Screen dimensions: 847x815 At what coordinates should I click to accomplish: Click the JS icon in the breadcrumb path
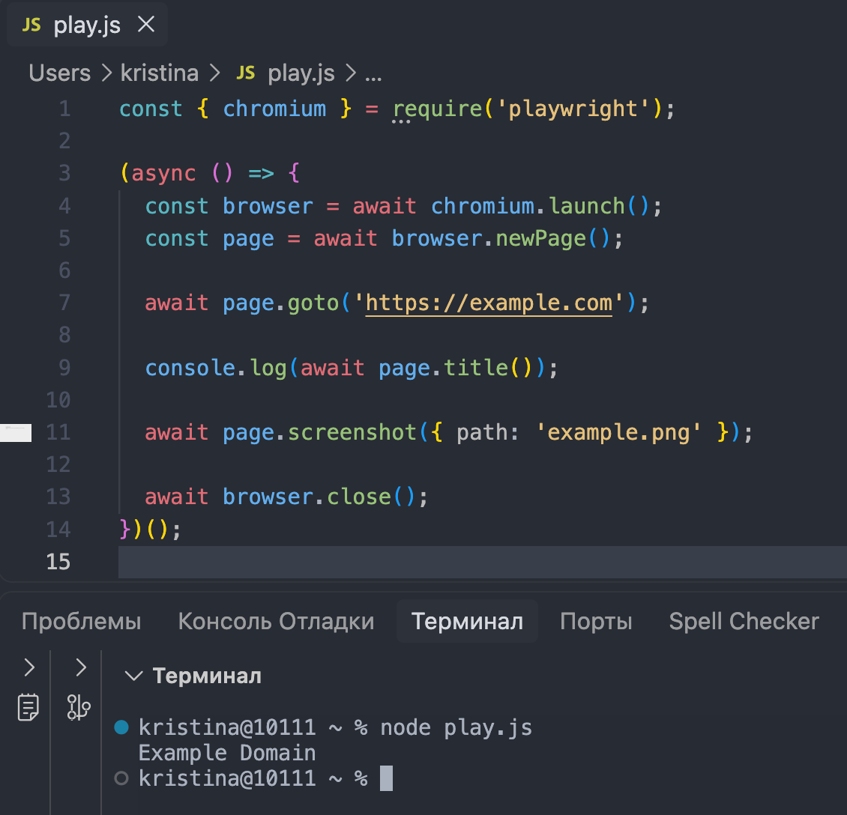click(246, 73)
